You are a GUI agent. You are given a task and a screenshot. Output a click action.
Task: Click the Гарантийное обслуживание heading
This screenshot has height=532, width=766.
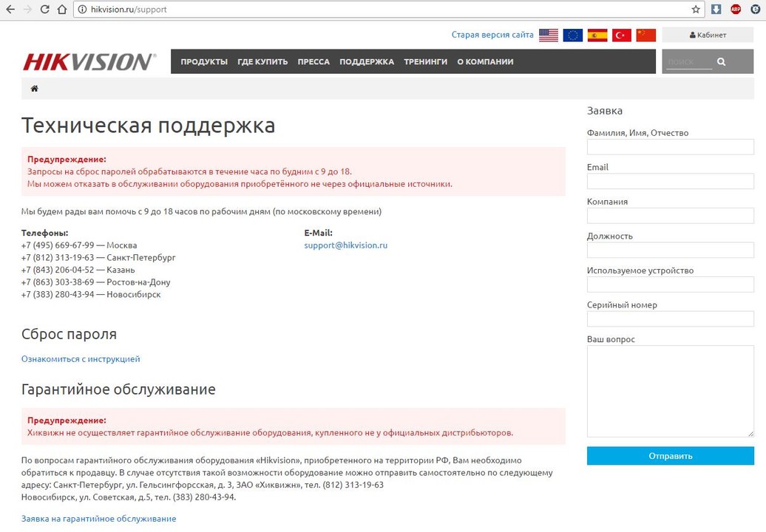pos(118,389)
